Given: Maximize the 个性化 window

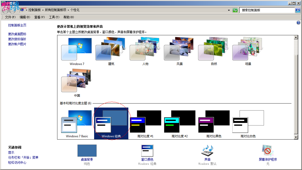Looking at the screenshot, I should [294, 3].
